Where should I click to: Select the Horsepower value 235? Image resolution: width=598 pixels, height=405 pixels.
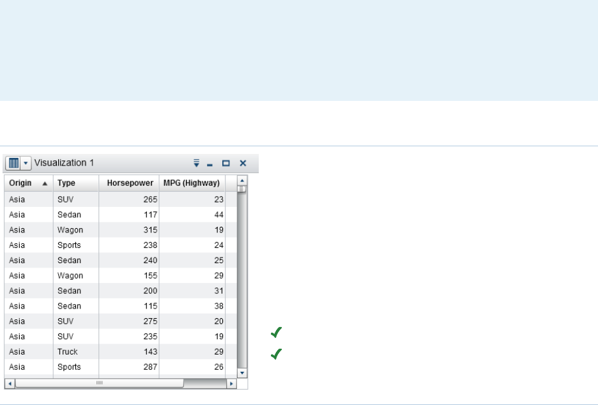(x=150, y=337)
